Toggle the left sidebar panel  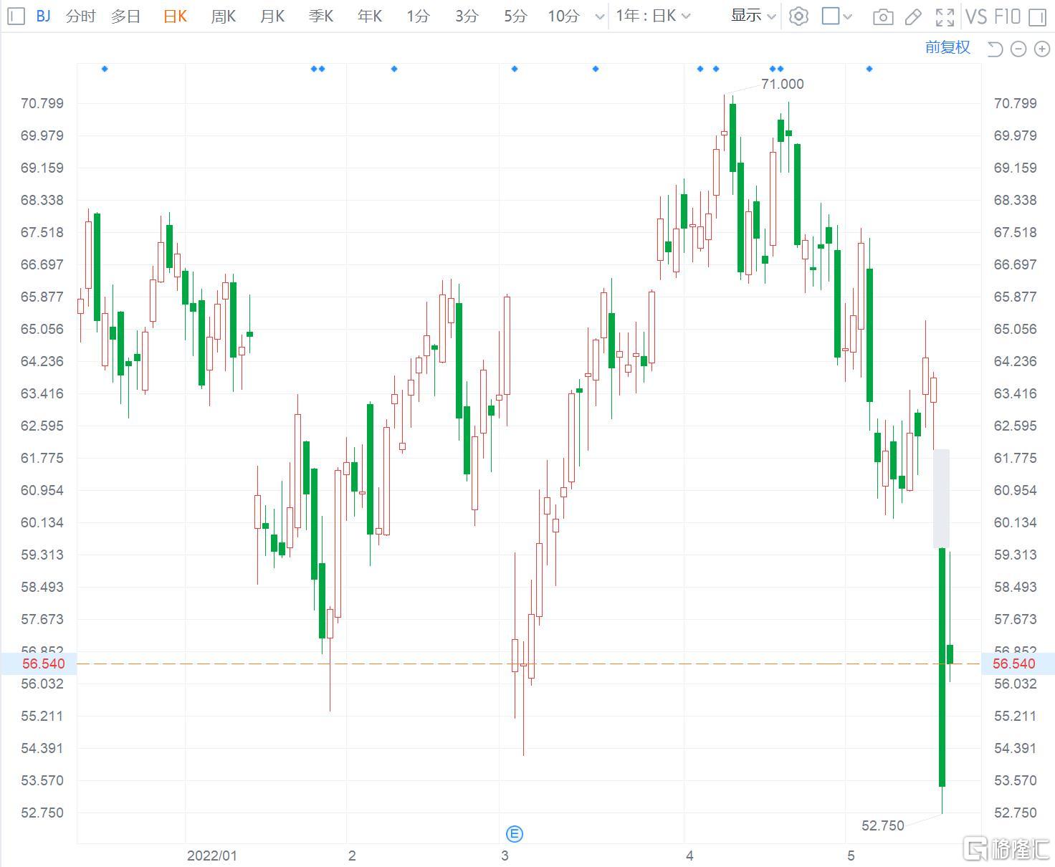[17, 16]
